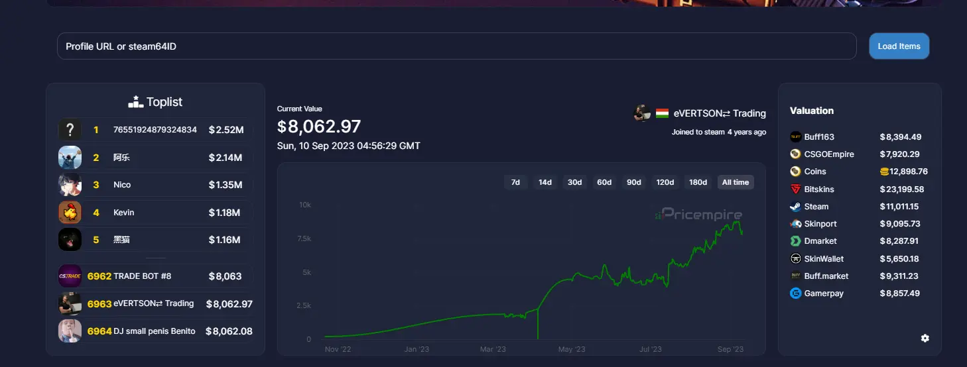Click the Buff.market marketplace icon
This screenshot has height=367, width=967.
point(796,276)
